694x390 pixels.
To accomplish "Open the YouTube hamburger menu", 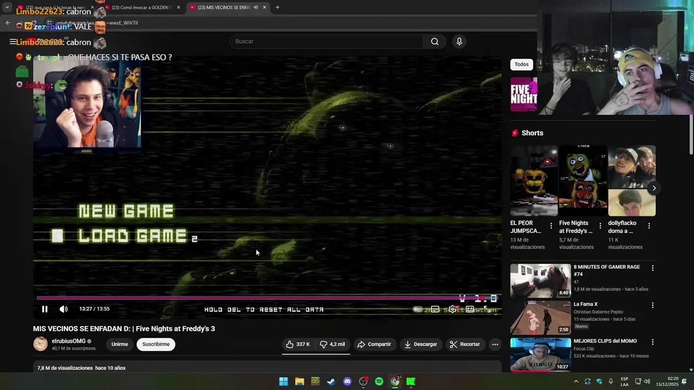I will (12, 42).
